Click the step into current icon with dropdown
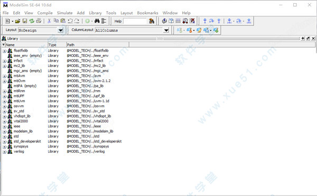This screenshot has width=317, height=196. pyautogui.click(x=229, y=21)
